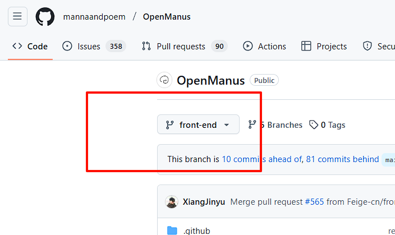Image resolution: width=395 pixels, height=235 pixels.
Task: Click the OpenManus repository heading
Action: coord(210,81)
